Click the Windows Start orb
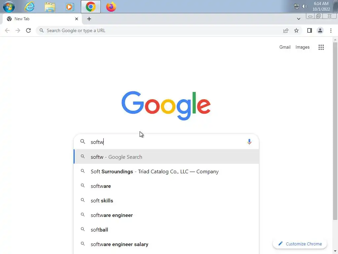The width and height of the screenshot is (338, 254). tap(9, 7)
